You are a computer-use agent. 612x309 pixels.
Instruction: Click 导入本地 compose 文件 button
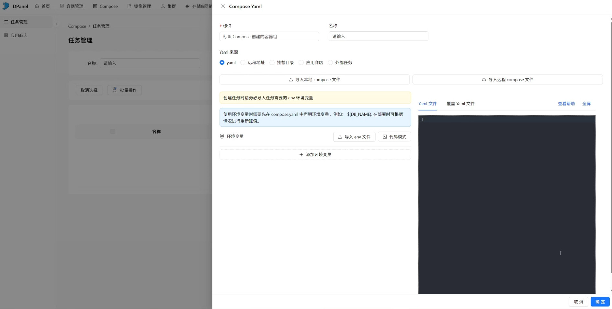click(x=314, y=80)
